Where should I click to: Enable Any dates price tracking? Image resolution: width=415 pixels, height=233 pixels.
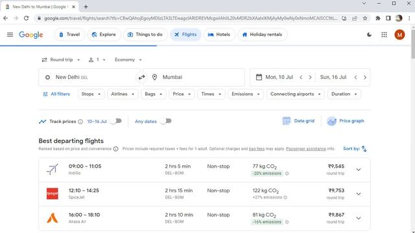(x=166, y=121)
